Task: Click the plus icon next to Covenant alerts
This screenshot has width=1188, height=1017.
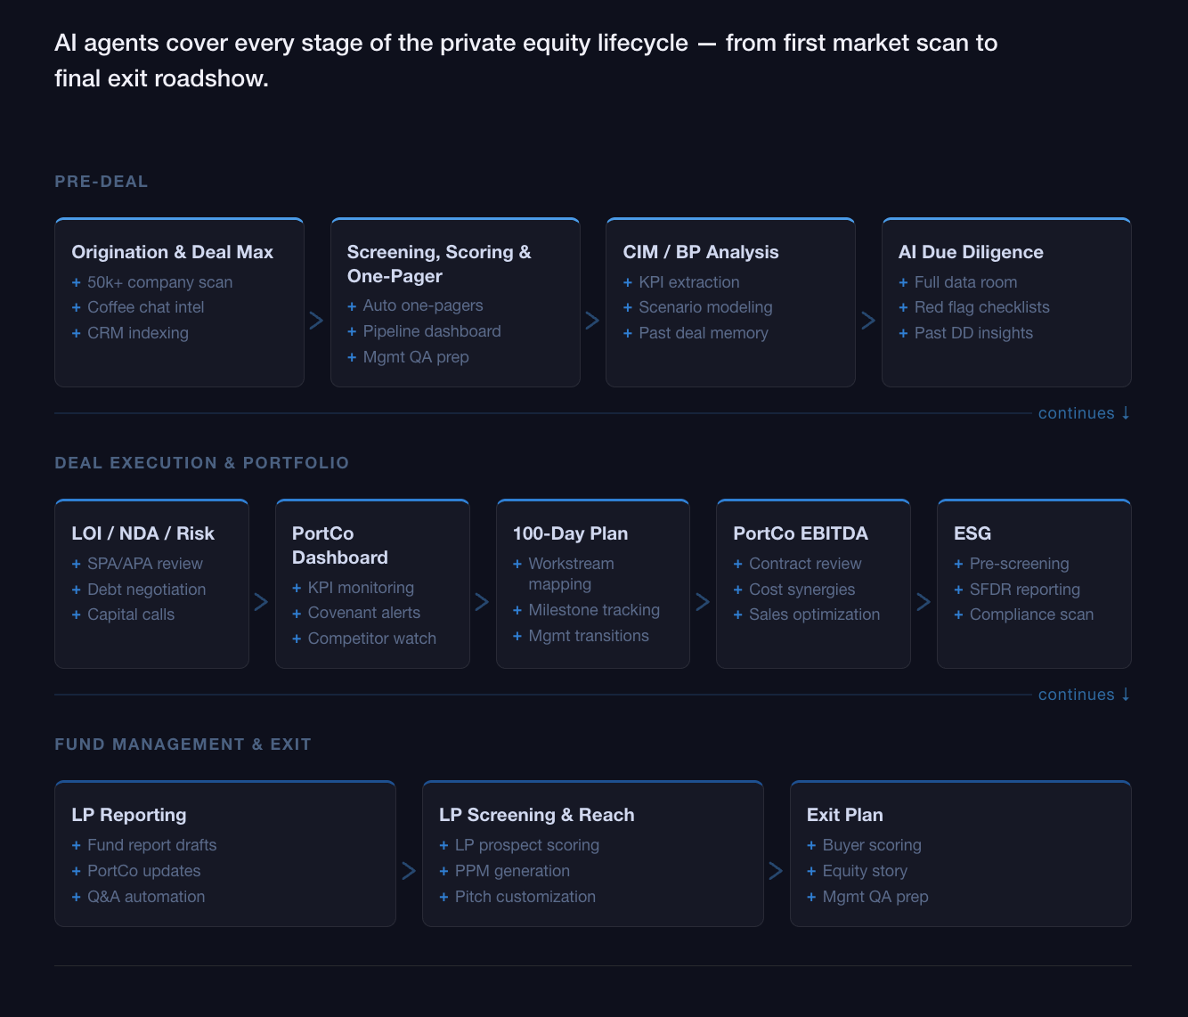Action: (x=297, y=614)
